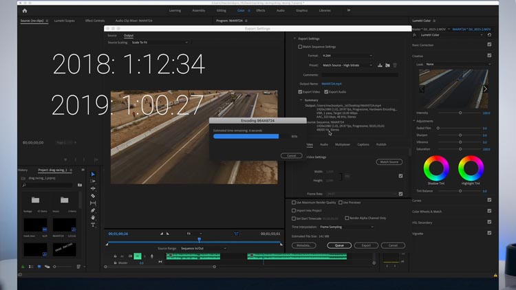Switch Project panel to list view
The width and height of the screenshot is (516, 290).
click(x=31, y=267)
